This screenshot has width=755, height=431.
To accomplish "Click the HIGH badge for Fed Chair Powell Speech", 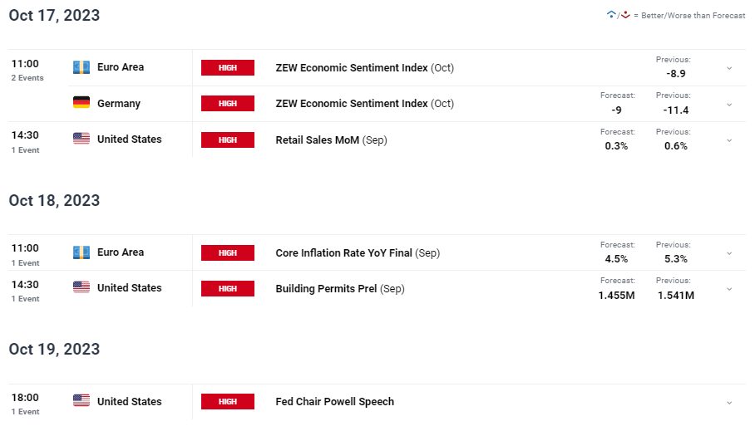I will 228,401.
